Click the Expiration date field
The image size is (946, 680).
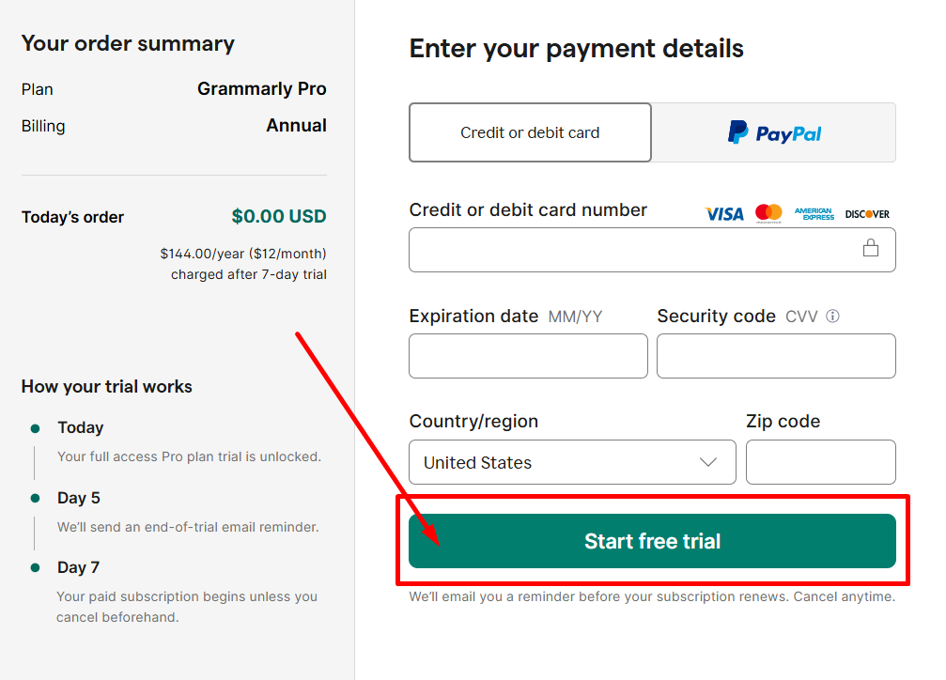coord(528,356)
